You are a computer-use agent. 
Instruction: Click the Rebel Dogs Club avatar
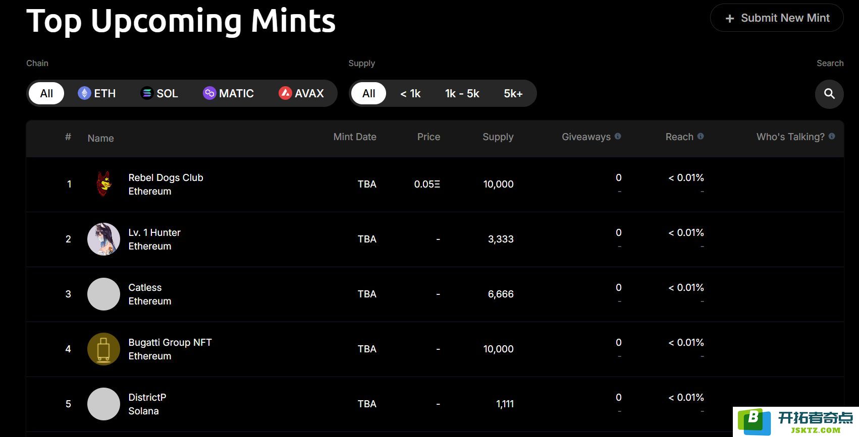(103, 184)
